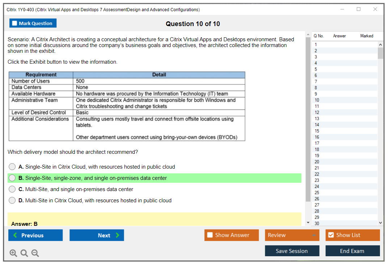The width and height of the screenshot is (389, 266).
Task: Click the zoom out magnifier icon
Action: 35,253
